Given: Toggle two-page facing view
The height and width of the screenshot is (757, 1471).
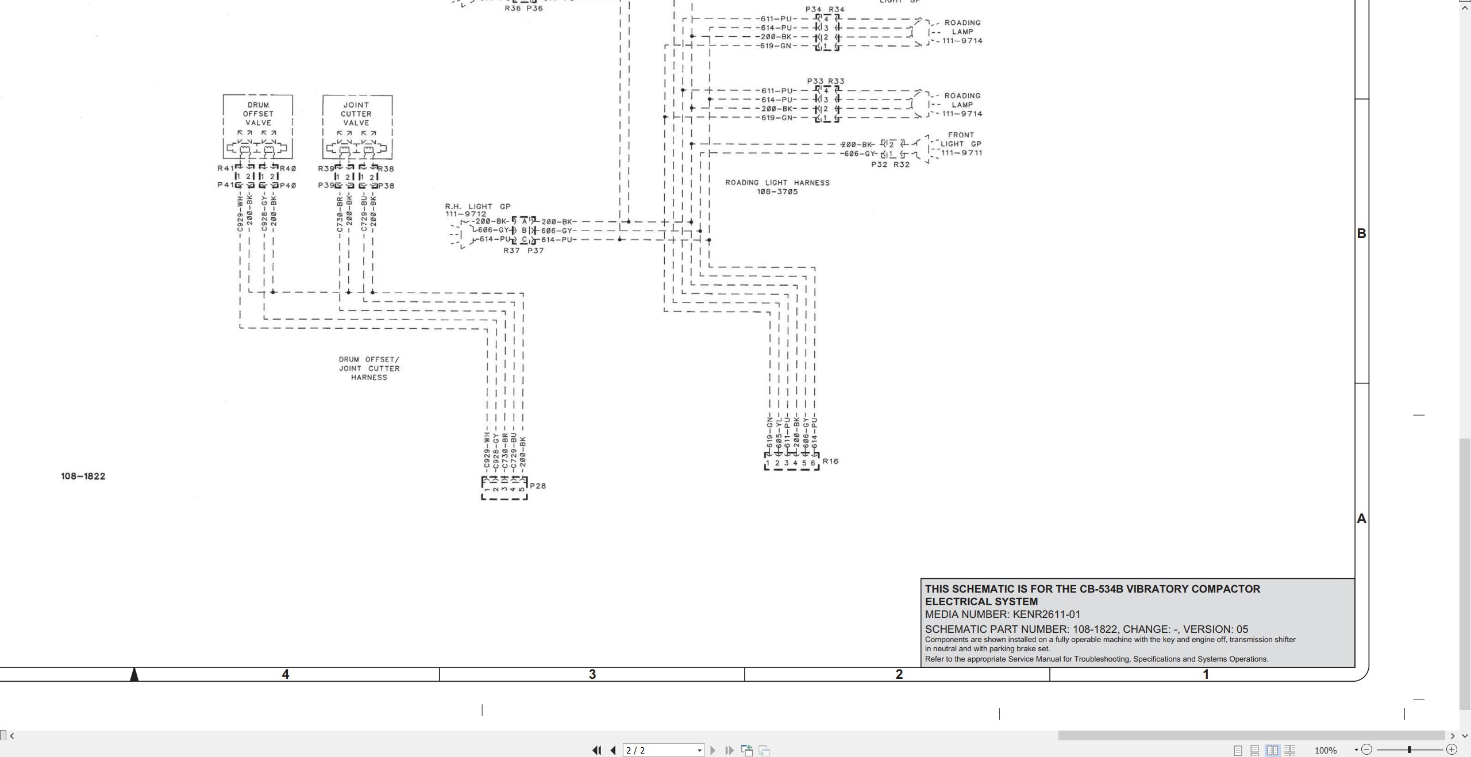Looking at the screenshot, I should click(1273, 750).
